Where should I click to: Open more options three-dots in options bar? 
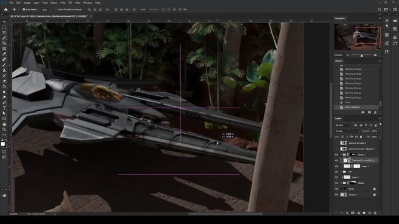(143, 10)
